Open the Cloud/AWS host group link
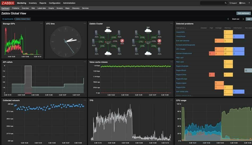 point(180,32)
